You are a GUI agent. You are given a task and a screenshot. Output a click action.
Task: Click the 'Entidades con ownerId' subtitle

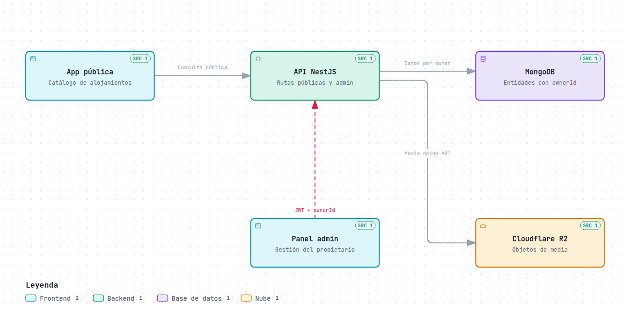coord(540,83)
